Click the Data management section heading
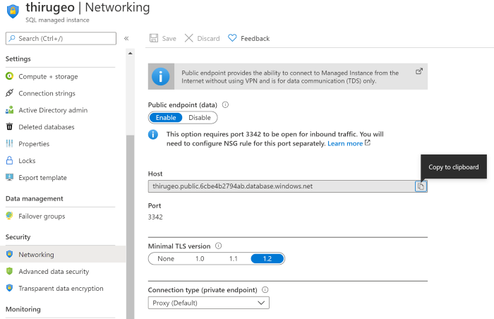 point(35,198)
